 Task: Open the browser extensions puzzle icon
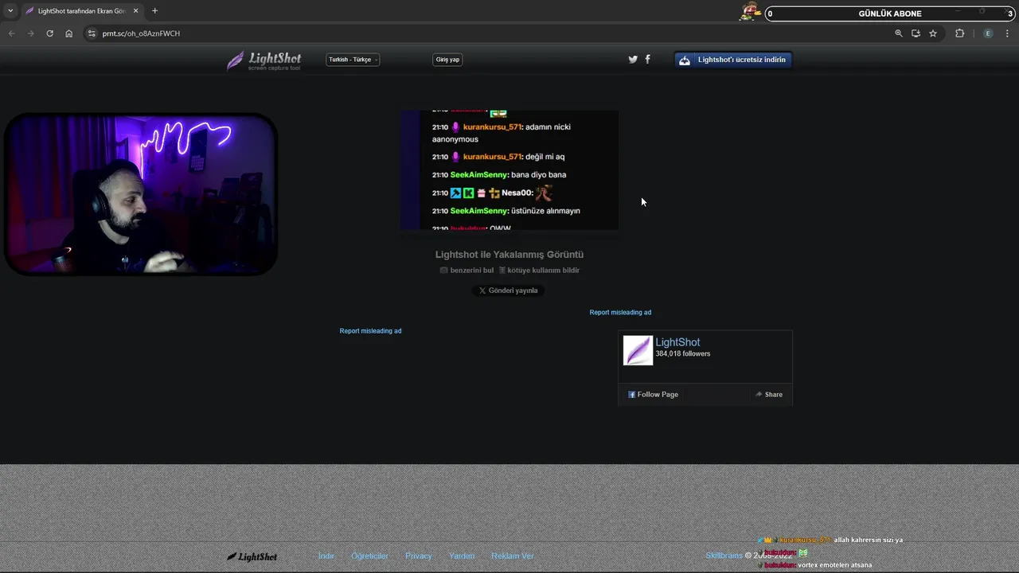(959, 33)
